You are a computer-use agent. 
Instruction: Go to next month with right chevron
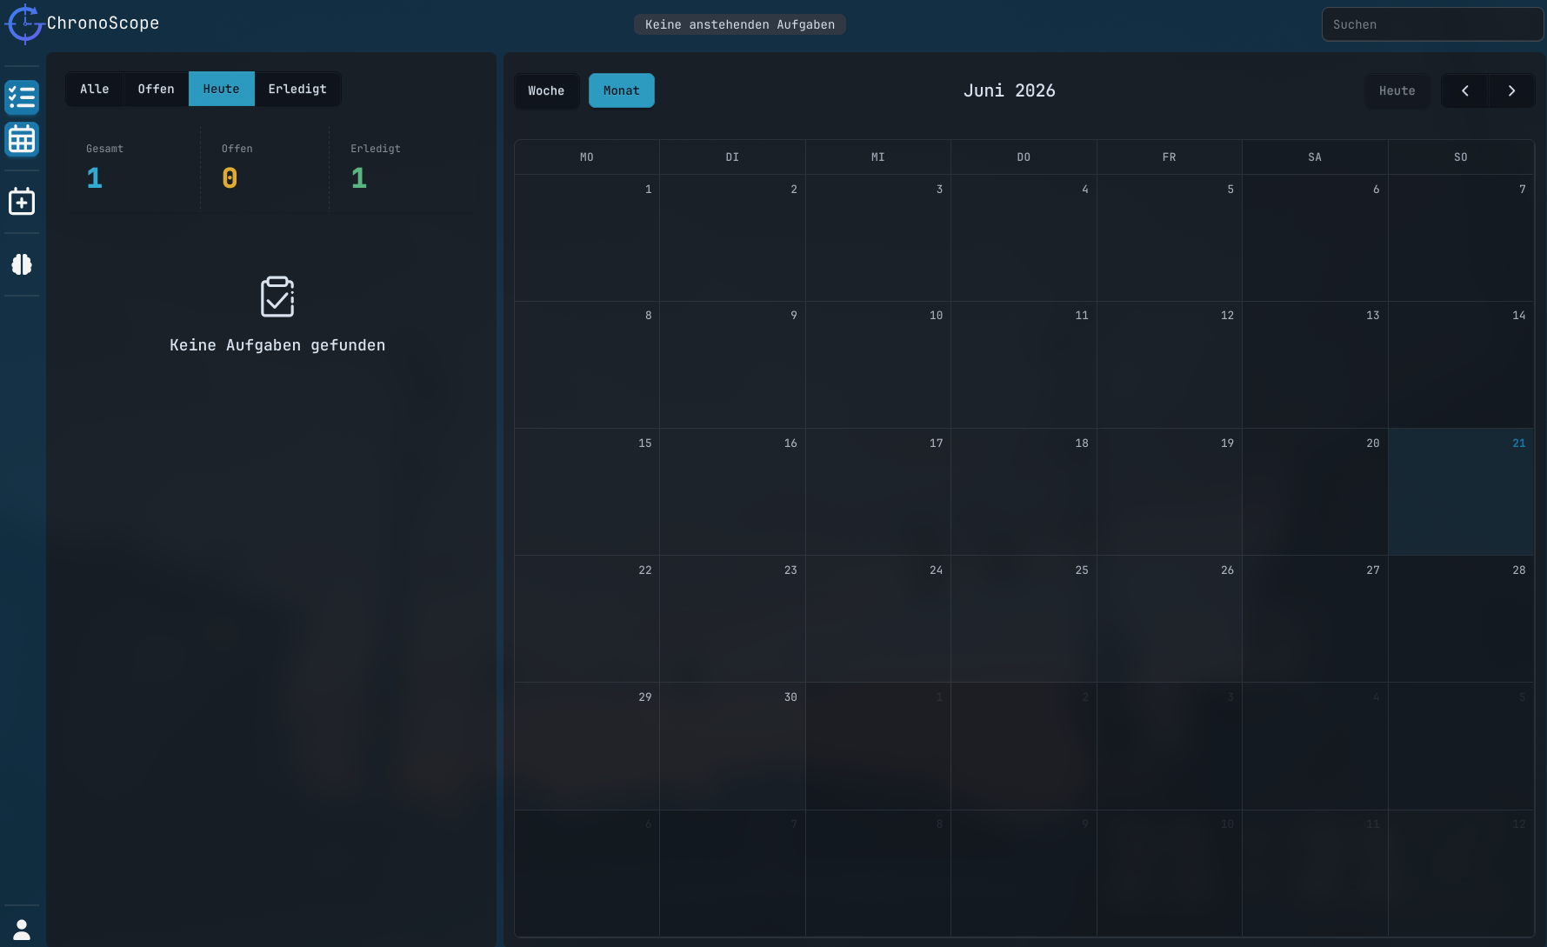click(1512, 90)
